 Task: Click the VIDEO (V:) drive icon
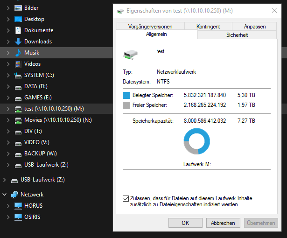coord(18,144)
